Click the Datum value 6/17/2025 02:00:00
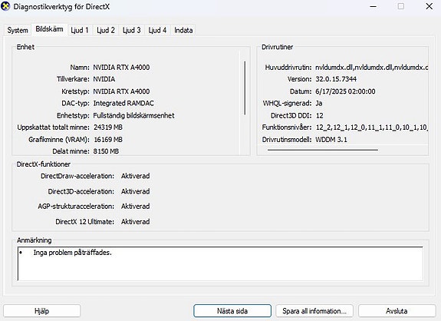The image size is (441, 321). tap(345, 91)
